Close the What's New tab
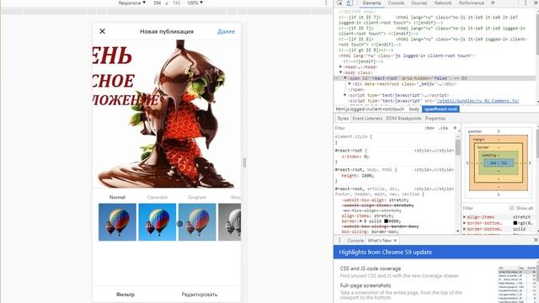This screenshot has width=539, height=303. 395,240
